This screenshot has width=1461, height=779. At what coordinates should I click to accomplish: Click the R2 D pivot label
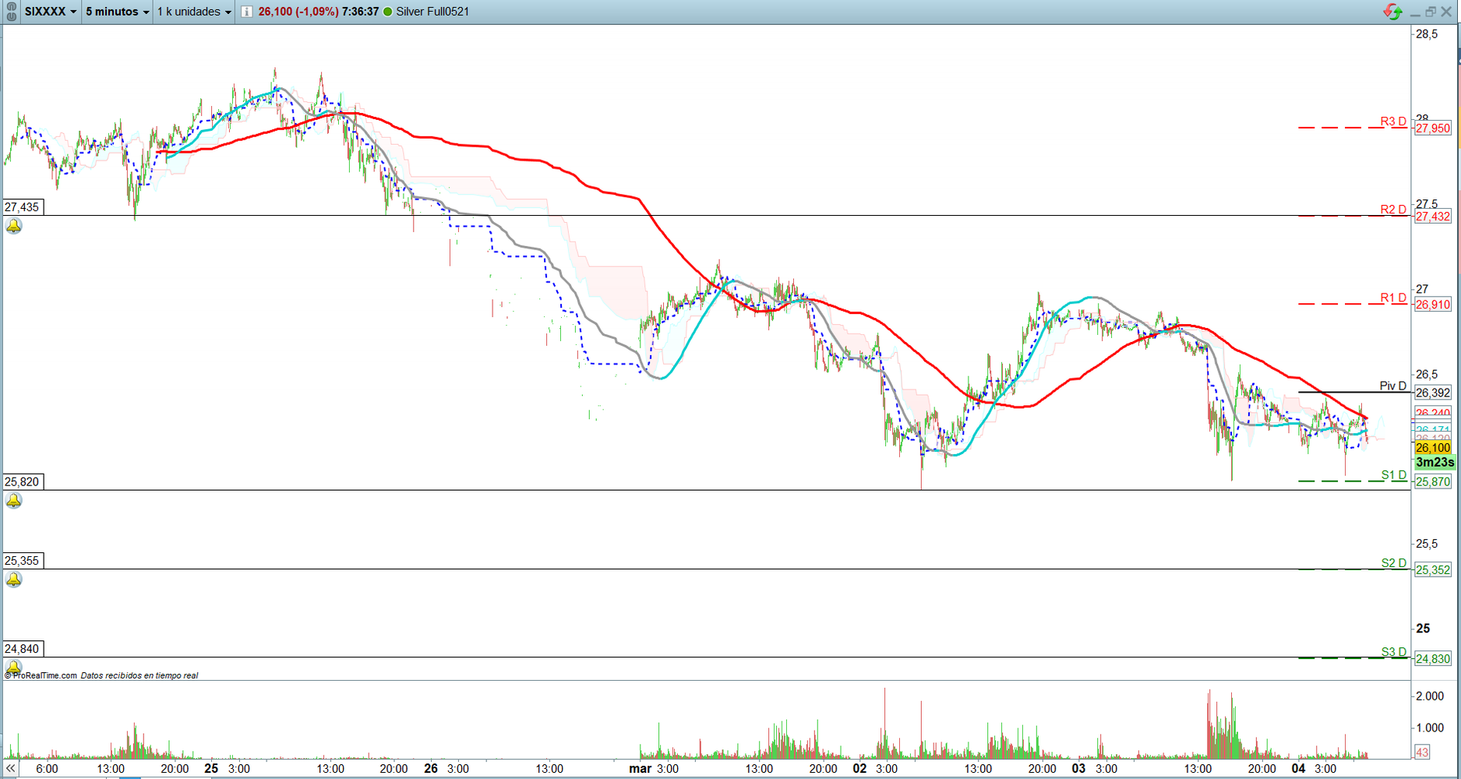pos(1393,210)
